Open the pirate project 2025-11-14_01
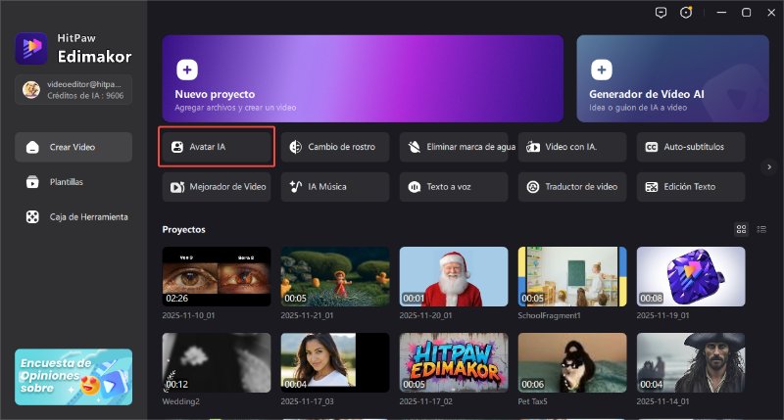The image size is (784, 420). 691,362
